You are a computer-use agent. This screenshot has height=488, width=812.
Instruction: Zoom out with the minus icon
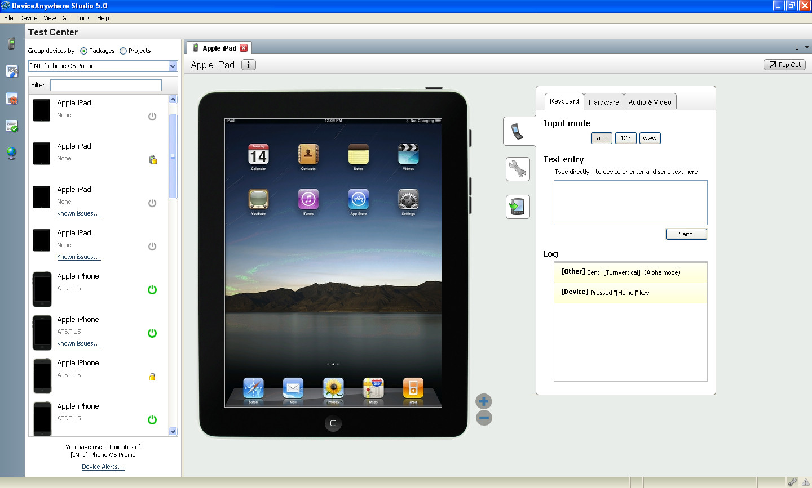484,418
